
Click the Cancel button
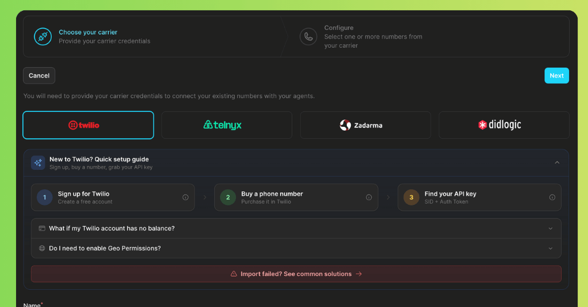(39, 76)
